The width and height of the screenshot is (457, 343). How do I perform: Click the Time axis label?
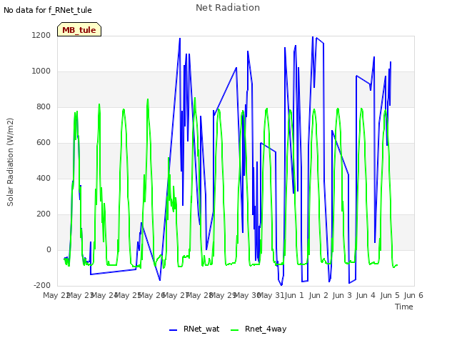(404, 307)
